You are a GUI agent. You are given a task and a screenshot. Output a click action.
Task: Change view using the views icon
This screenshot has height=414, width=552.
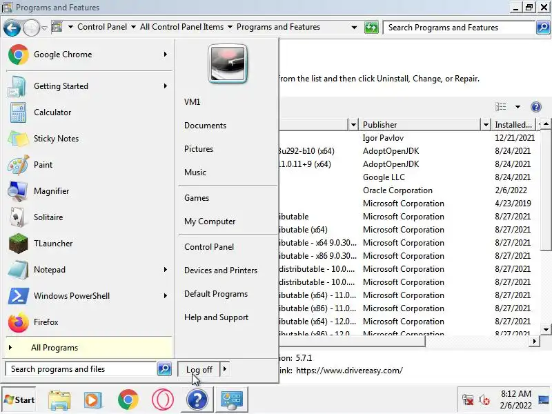501,107
